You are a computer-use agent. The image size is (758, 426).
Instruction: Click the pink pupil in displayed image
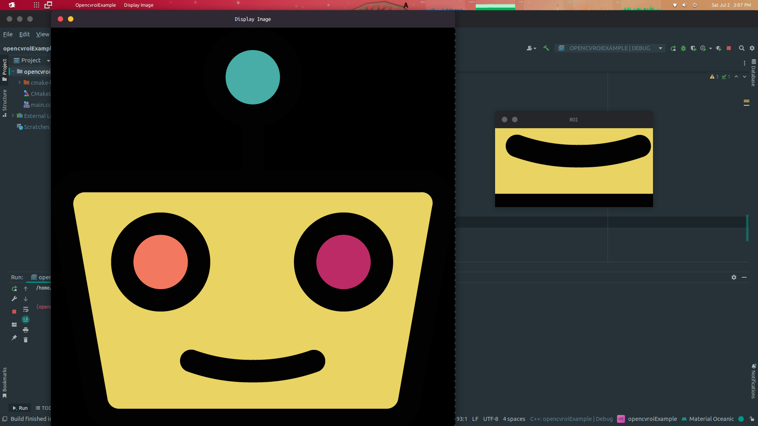coord(343,262)
